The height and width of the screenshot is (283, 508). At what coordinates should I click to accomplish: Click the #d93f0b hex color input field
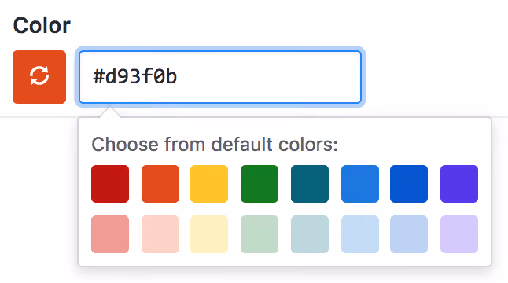(x=220, y=77)
